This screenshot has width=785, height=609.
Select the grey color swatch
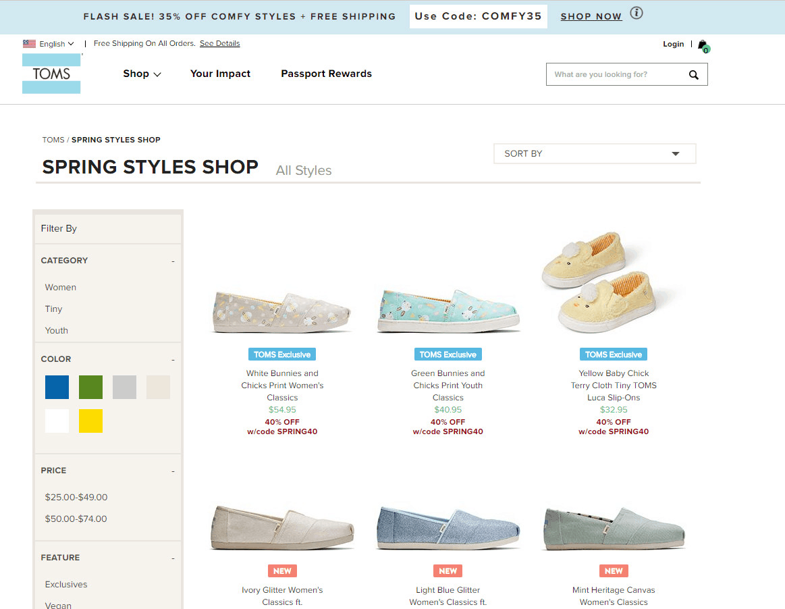125,387
